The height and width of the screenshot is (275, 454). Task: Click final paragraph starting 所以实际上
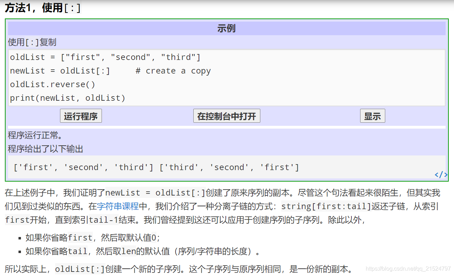coord(179,269)
